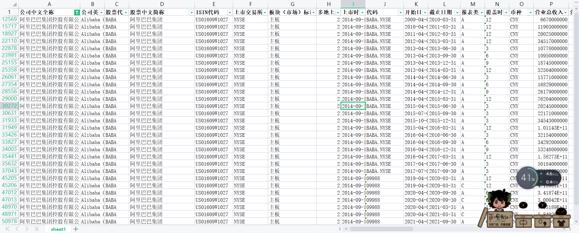Open filter dropdown for ISIN代码 column
The width and height of the screenshot is (579, 233).
[230, 12]
